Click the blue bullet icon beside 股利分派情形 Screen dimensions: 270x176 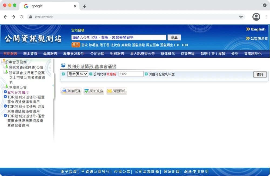[x=5, y=92]
